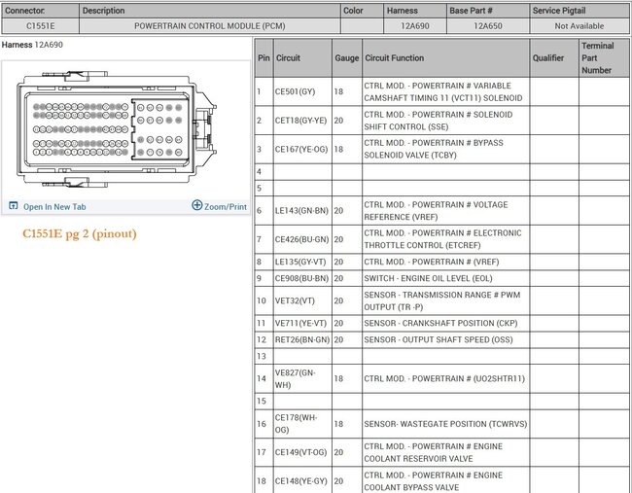Image resolution: width=632 pixels, height=493 pixels.
Task: Select circuit LE135(GY-VT)
Action: coord(300,262)
